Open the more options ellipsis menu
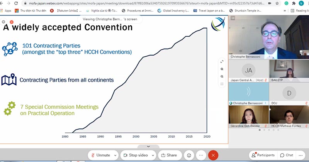309x162 pixels. pyautogui.click(x=201, y=155)
